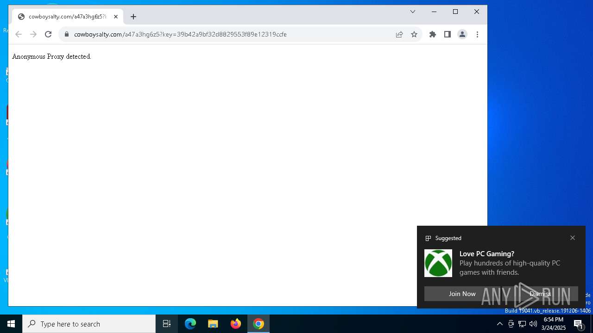Select the cowboysalty.com tab
593x333 pixels.
click(68, 17)
